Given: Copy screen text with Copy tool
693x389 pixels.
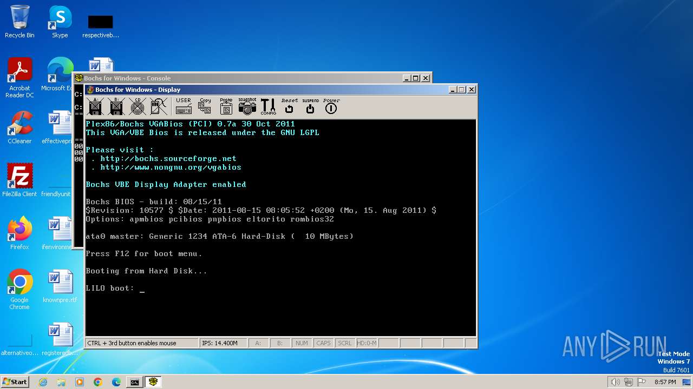Looking at the screenshot, I should pos(205,106).
